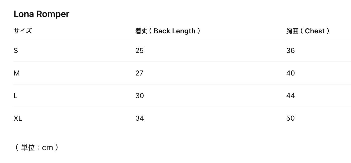Click the Lona Romper heading

tap(41, 14)
